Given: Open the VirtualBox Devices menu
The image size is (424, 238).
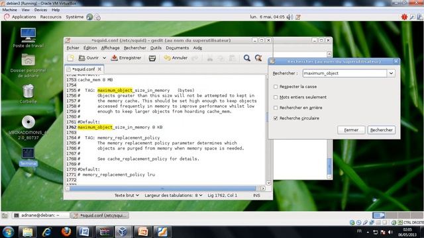Looking at the screenshot, I should [x=40, y=10].
